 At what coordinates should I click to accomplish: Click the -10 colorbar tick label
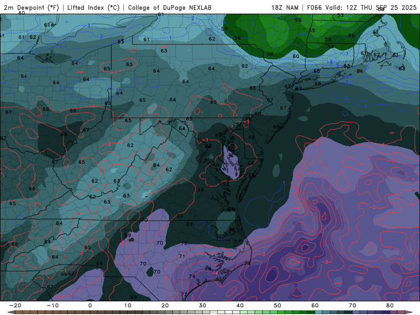point(53,306)
